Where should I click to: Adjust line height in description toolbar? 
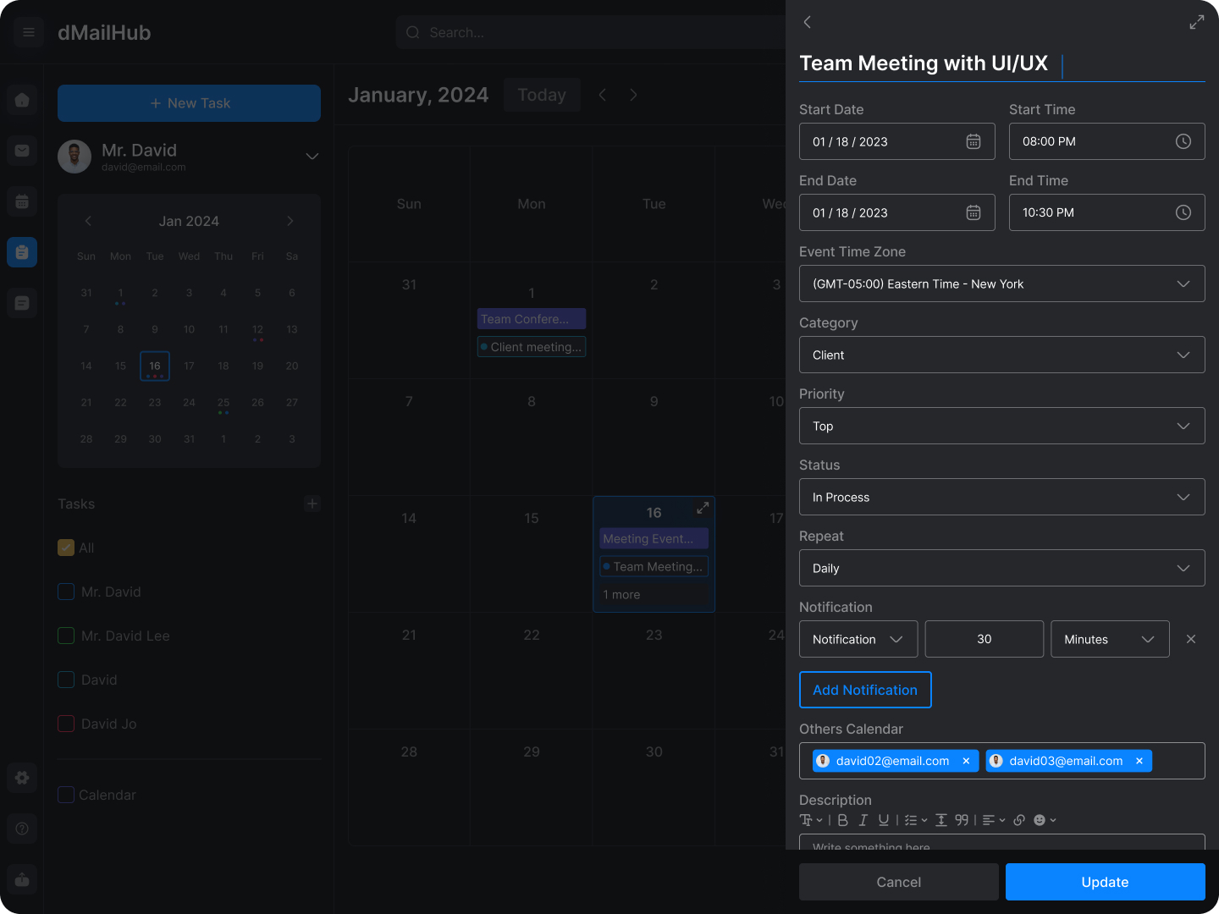[941, 820]
